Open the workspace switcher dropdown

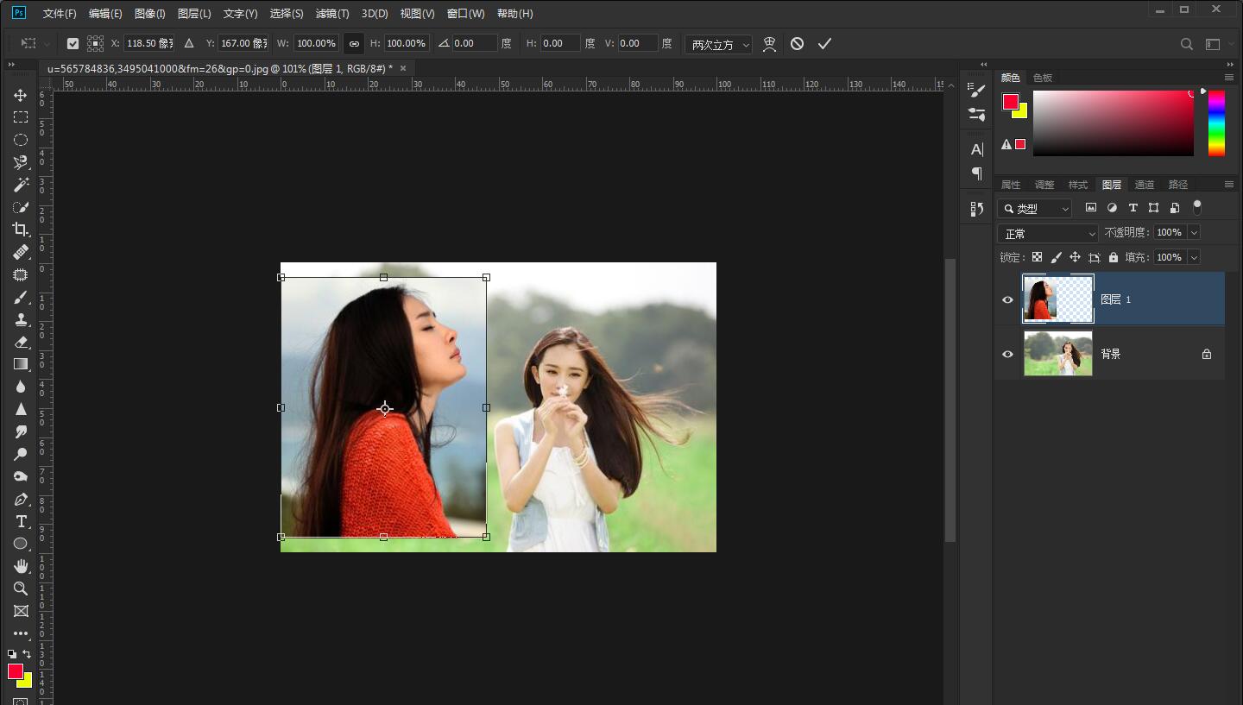(x=1219, y=44)
